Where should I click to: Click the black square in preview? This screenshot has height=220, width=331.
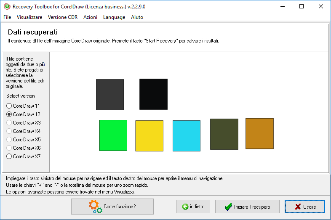click(x=153, y=94)
